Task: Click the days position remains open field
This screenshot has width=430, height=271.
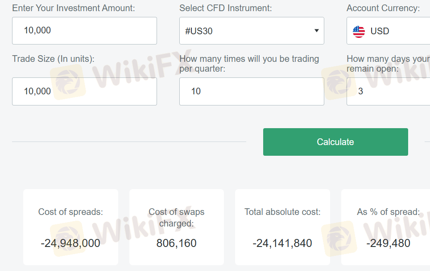Action: pyautogui.click(x=389, y=91)
